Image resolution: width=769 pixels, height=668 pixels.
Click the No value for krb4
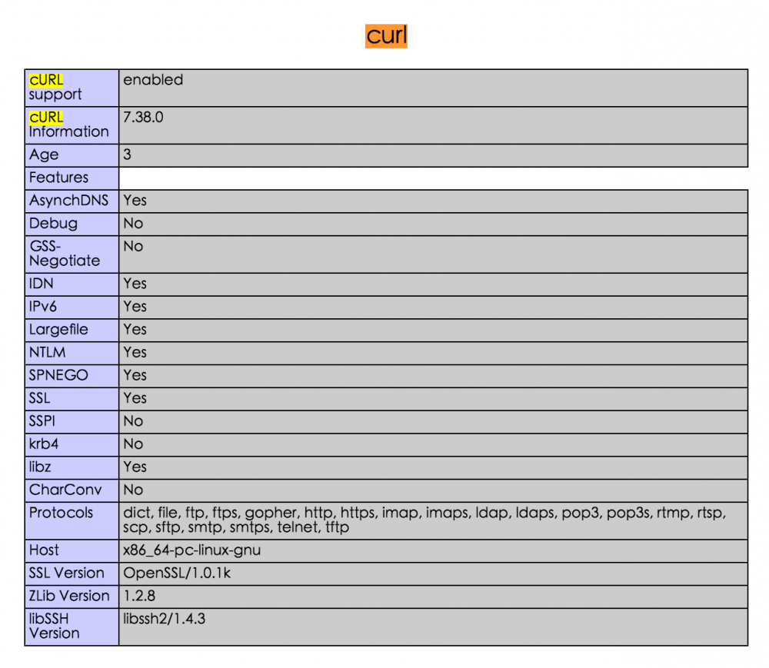(x=133, y=444)
